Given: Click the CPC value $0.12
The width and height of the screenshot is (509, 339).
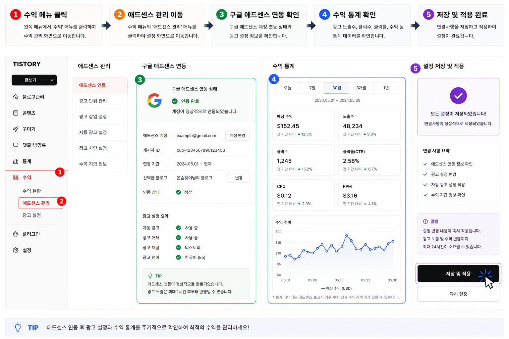Looking at the screenshot, I should click(284, 196).
